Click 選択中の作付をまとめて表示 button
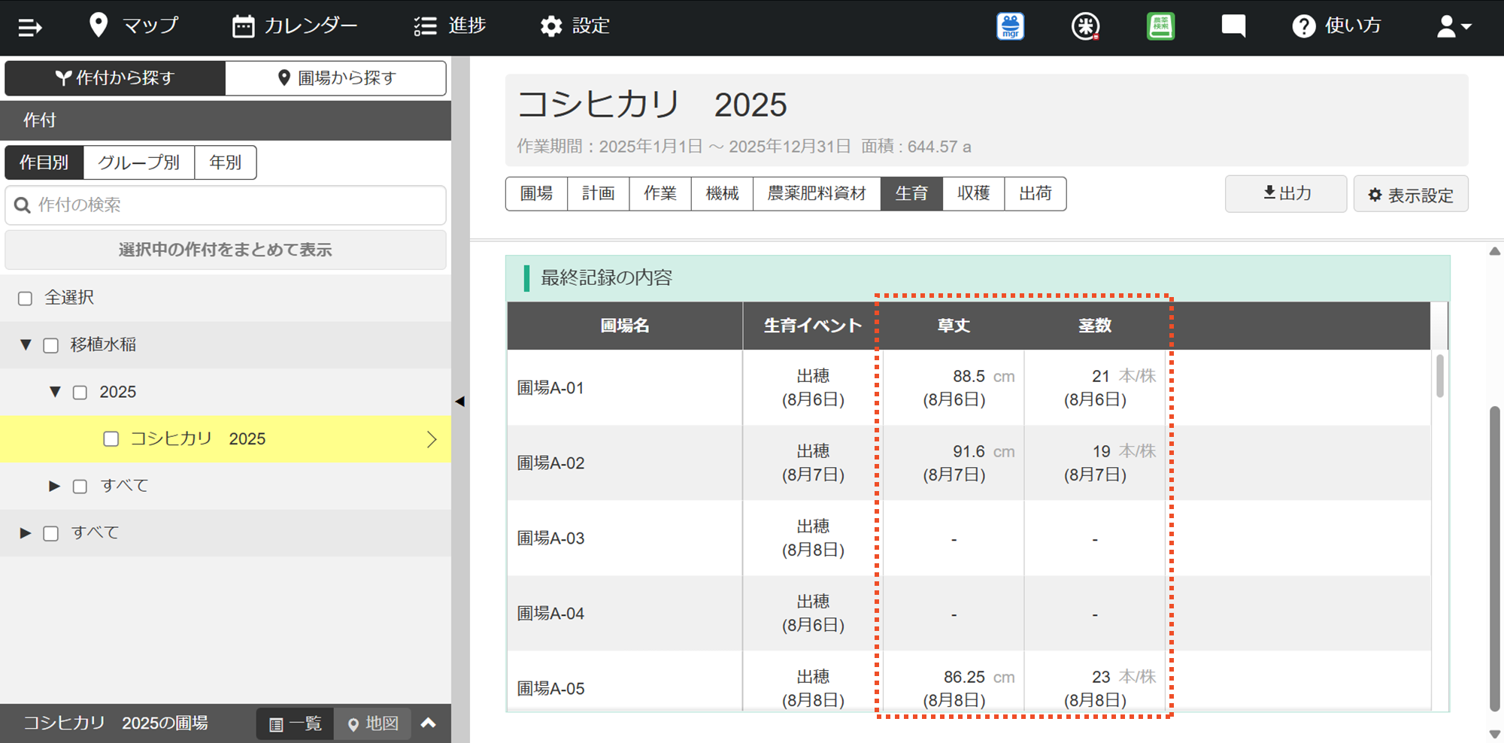 point(226,250)
